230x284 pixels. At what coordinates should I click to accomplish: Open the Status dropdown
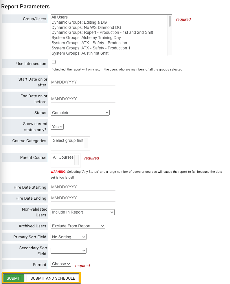click(x=80, y=113)
